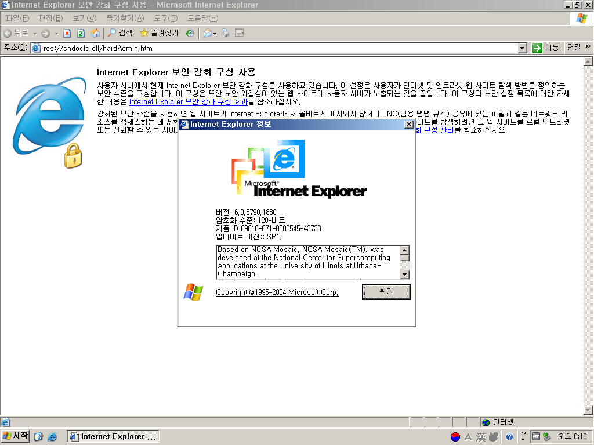This screenshot has width=594, height=445.
Task: Click the IME pad tool icon
Action: pyautogui.click(x=494, y=437)
